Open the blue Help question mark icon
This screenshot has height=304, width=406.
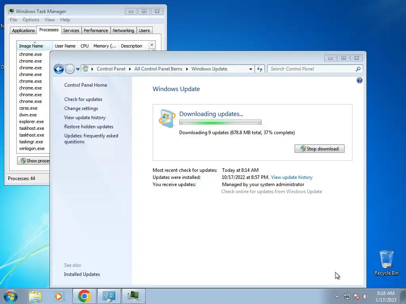[x=359, y=80]
